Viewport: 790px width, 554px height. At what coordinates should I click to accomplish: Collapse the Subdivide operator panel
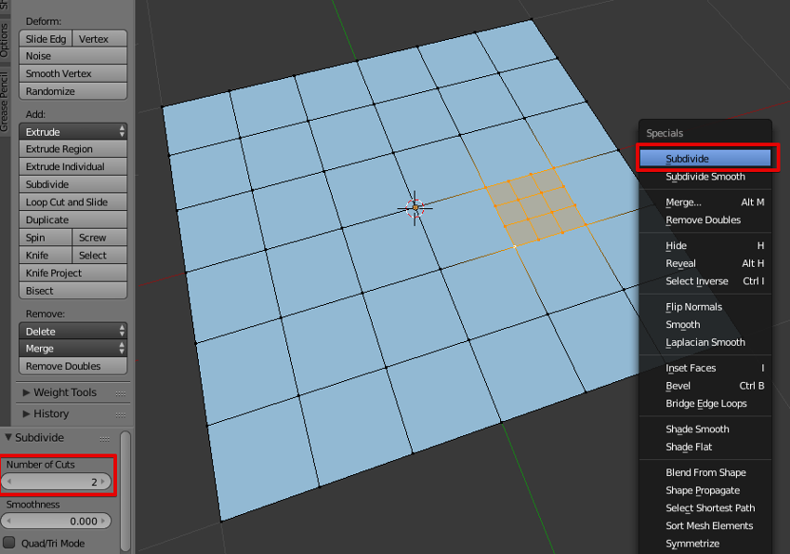[8, 437]
